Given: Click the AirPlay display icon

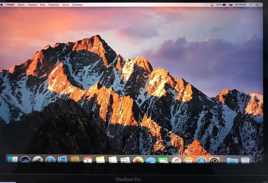Looking at the screenshot, I should pyautogui.click(x=212, y=5).
